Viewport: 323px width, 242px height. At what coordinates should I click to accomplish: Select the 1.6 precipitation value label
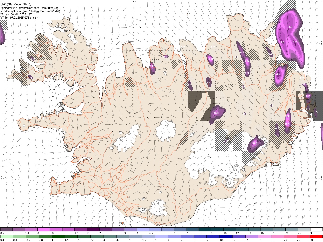(282, 42)
